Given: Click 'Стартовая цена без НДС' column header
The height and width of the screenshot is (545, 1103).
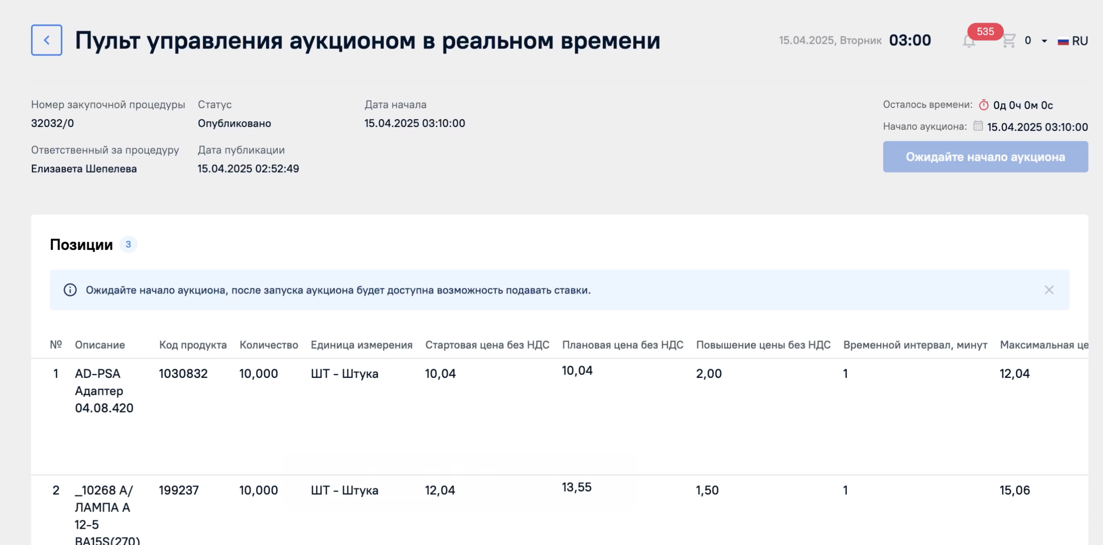Looking at the screenshot, I should (487, 345).
